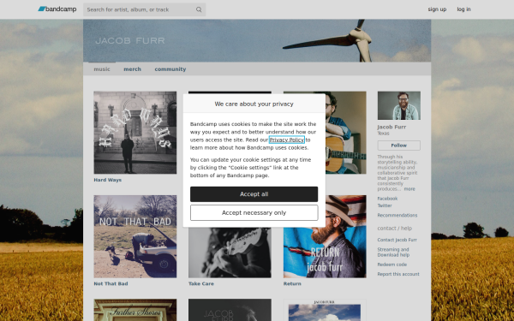The image size is (514, 321).
Task: Expand the bio with more link
Action: (409, 189)
